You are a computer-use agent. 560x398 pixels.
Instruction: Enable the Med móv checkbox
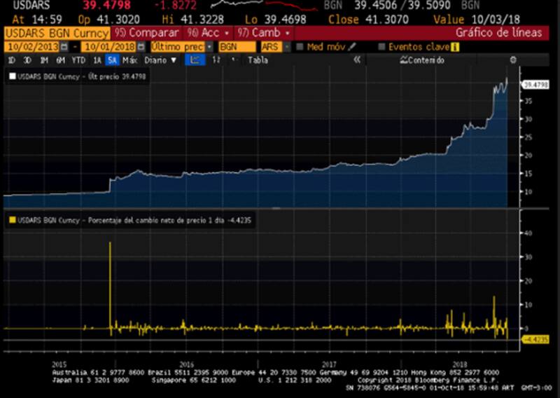click(x=300, y=47)
